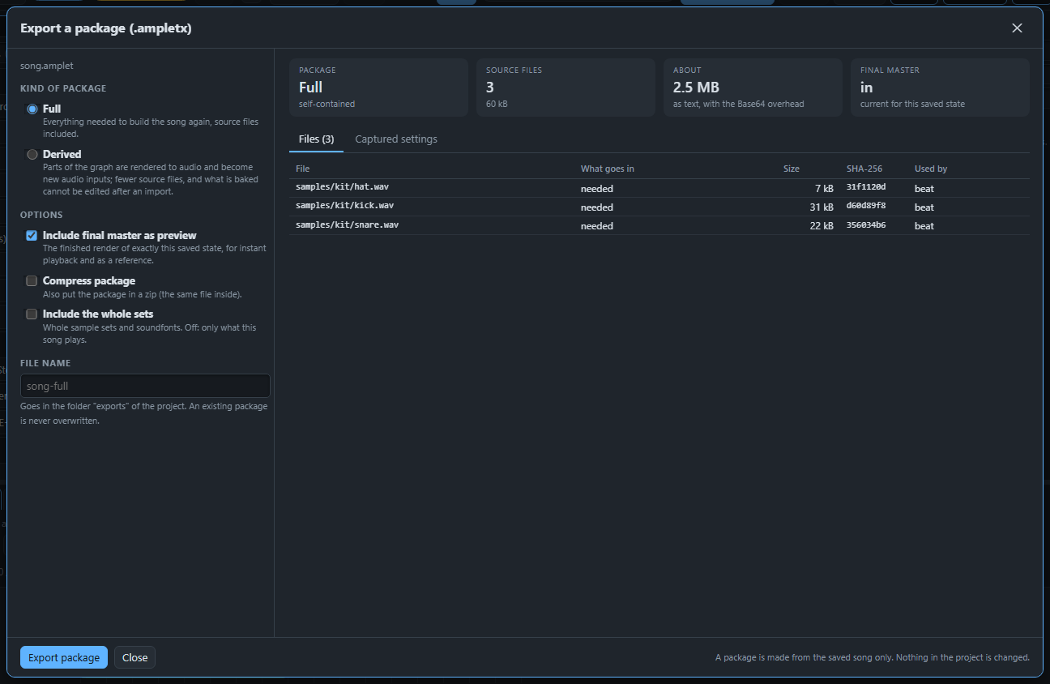Open the Captured settings tab
The image size is (1050, 684).
pos(396,139)
